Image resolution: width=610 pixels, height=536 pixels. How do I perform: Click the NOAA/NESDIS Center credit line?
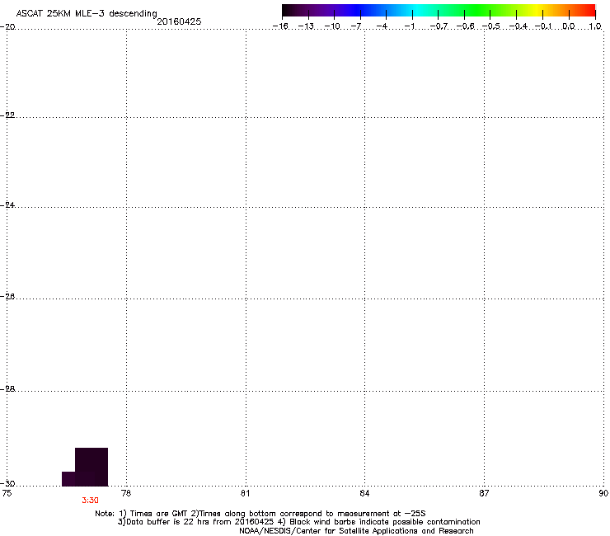point(356,531)
